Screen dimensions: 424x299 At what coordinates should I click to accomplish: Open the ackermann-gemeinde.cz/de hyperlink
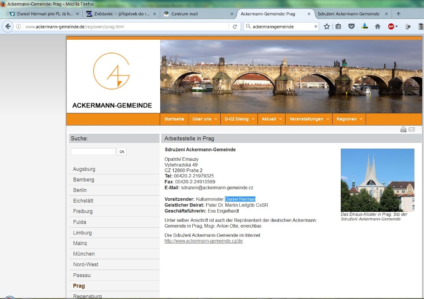pos(204,241)
